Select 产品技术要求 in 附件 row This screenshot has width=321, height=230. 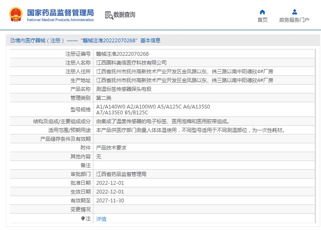pyautogui.click(x=111, y=148)
